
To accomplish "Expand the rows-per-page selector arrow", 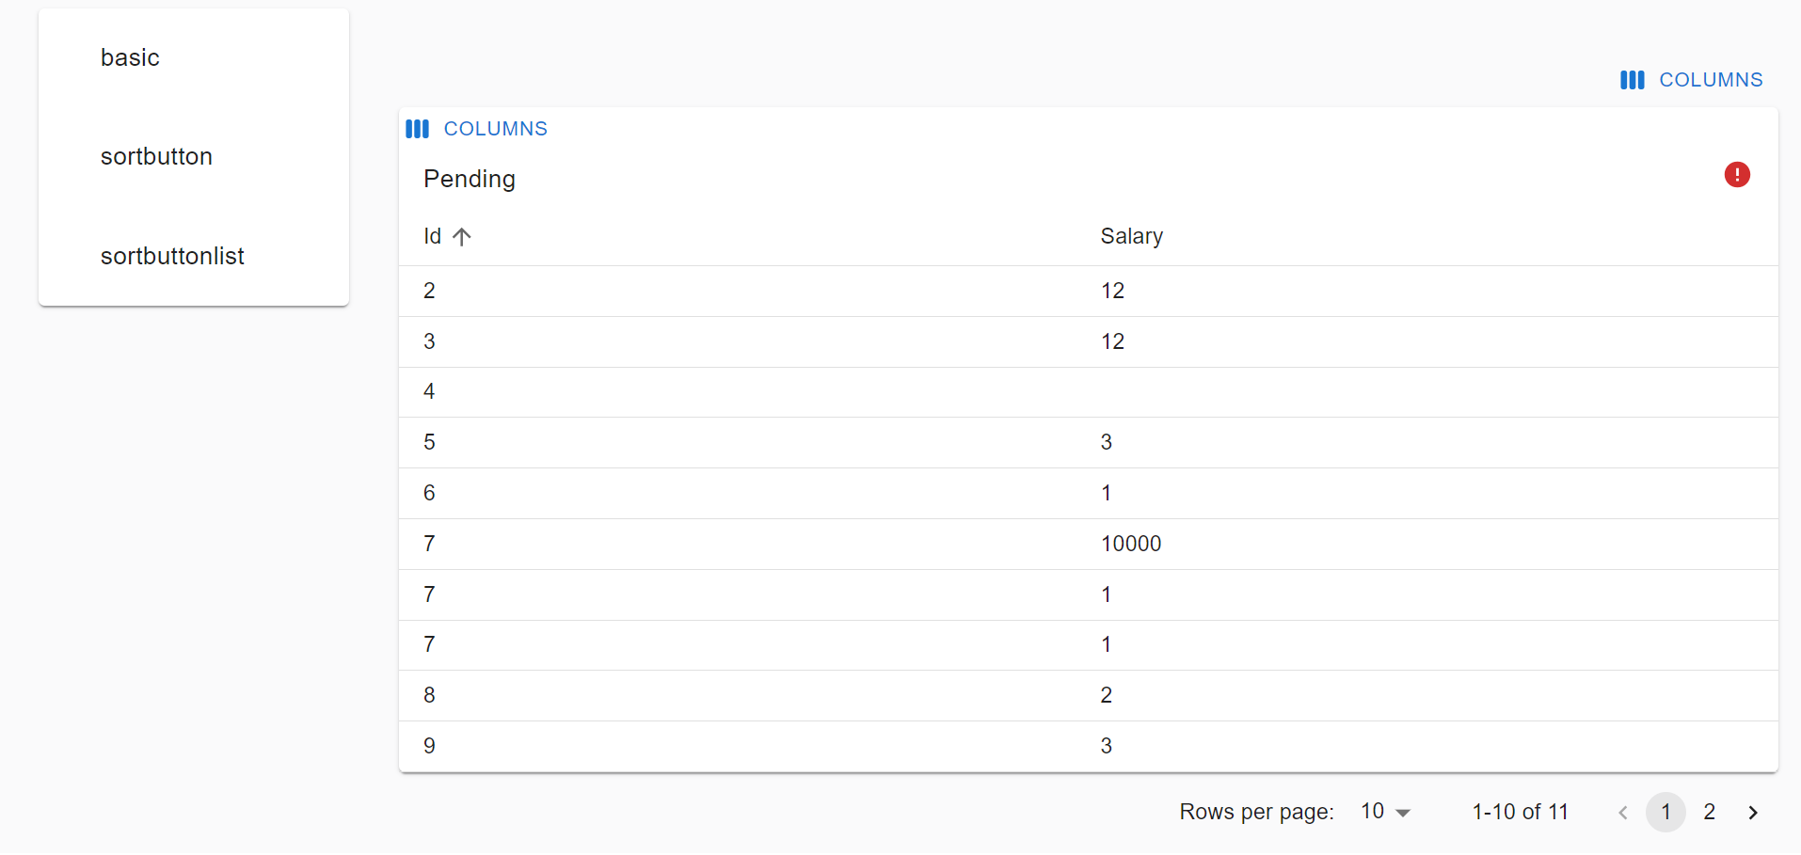I will pyautogui.click(x=1404, y=813).
